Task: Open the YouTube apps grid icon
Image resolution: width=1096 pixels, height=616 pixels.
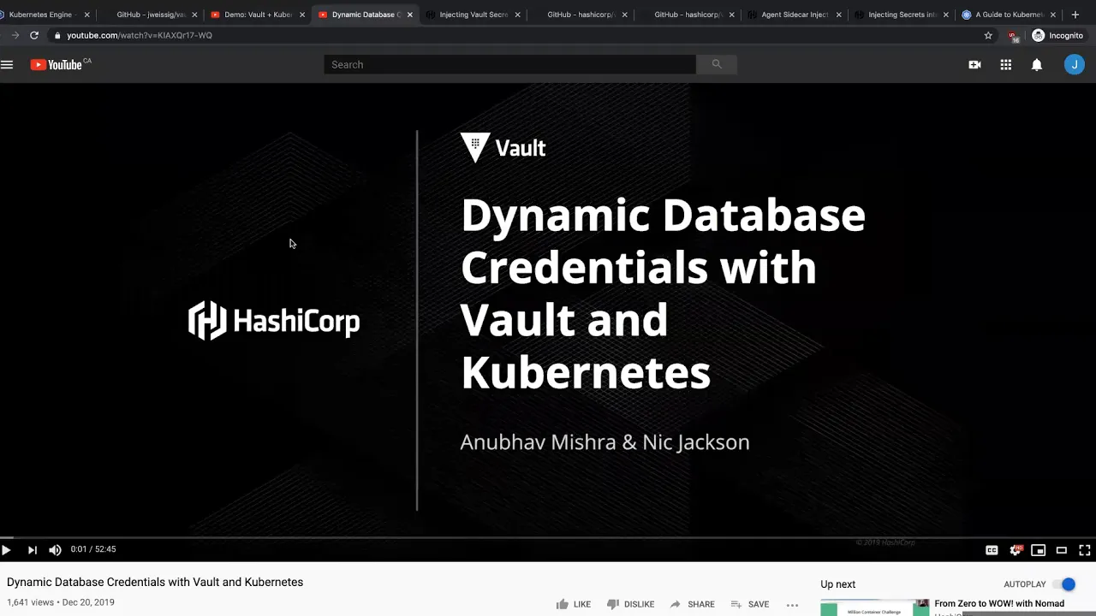Action: click(x=1006, y=65)
